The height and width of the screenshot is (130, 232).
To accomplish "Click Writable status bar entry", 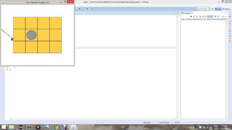I will [x=147, y=122].
